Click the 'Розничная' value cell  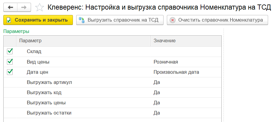point(186,62)
